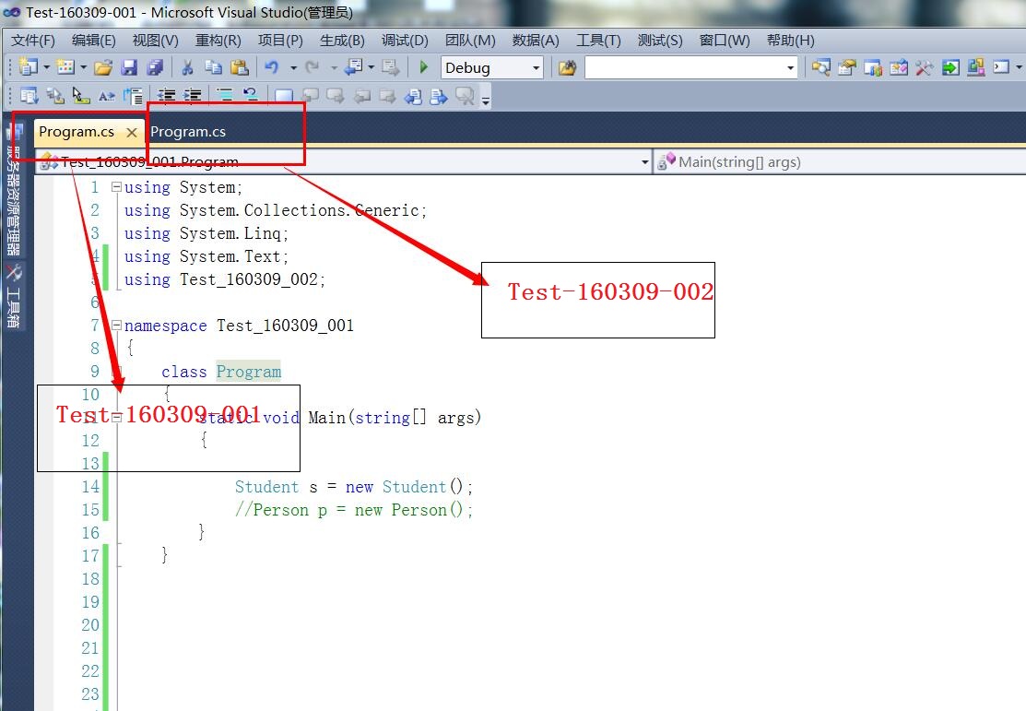Viewport: 1026px width, 711px height.
Task: Click the Navigate Backward icon
Action: (x=354, y=66)
